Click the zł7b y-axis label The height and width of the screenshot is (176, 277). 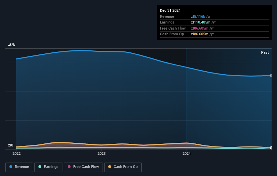point(12,44)
